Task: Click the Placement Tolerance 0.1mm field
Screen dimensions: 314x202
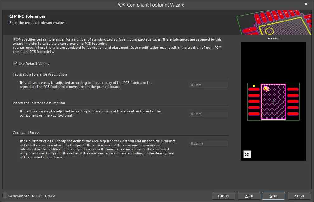Action: [x=209, y=114]
